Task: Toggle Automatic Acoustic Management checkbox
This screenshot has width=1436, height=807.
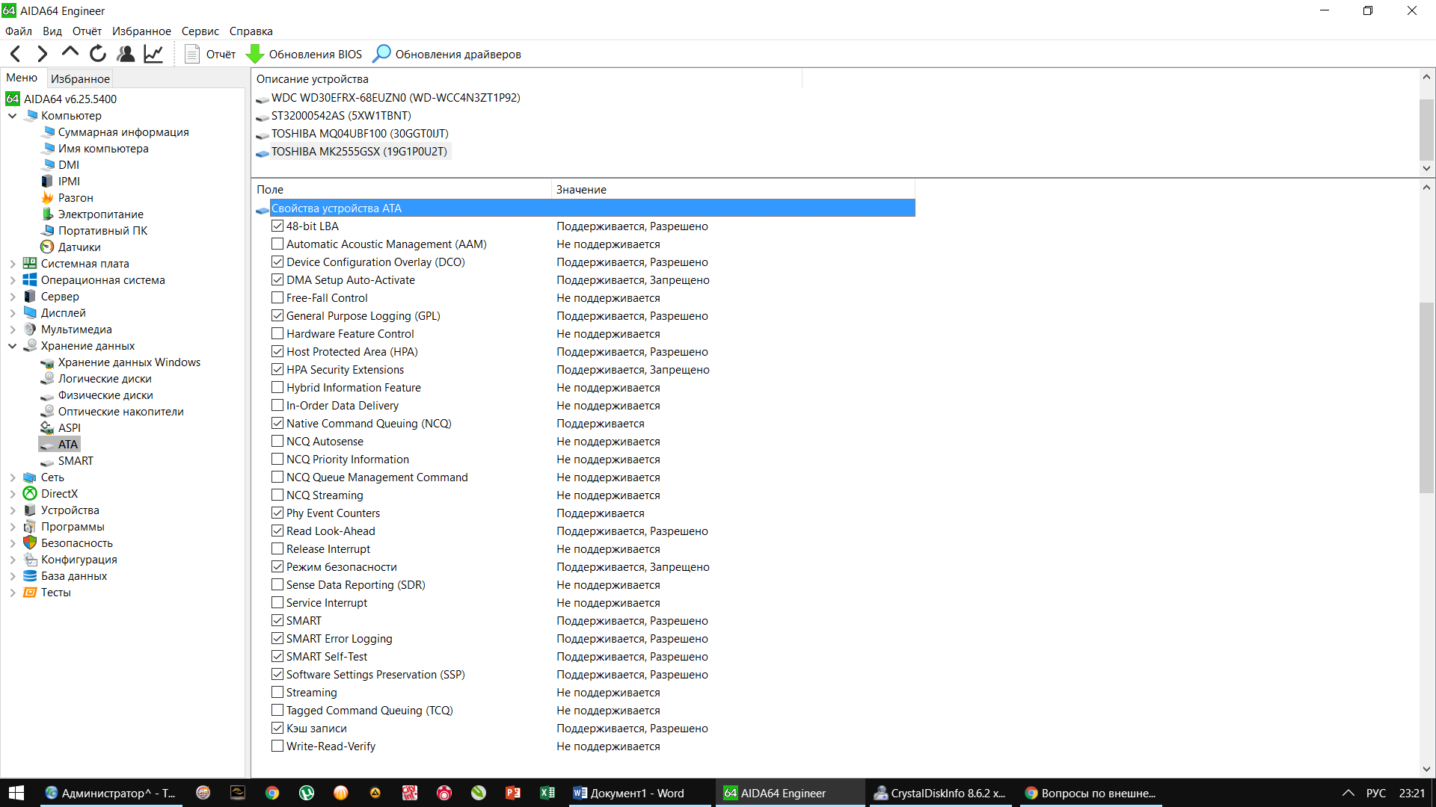Action: [x=277, y=244]
